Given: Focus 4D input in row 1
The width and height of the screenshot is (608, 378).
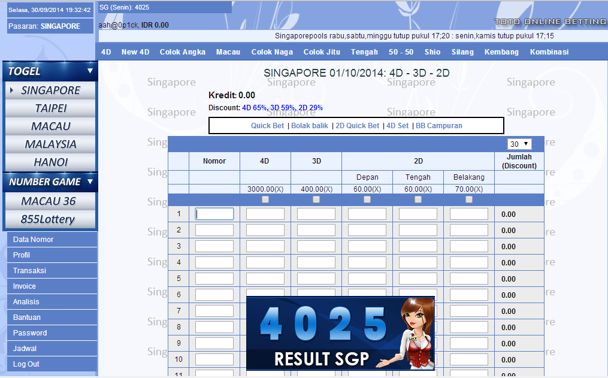Looking at the screenshot, I should (x=265, y=214).
